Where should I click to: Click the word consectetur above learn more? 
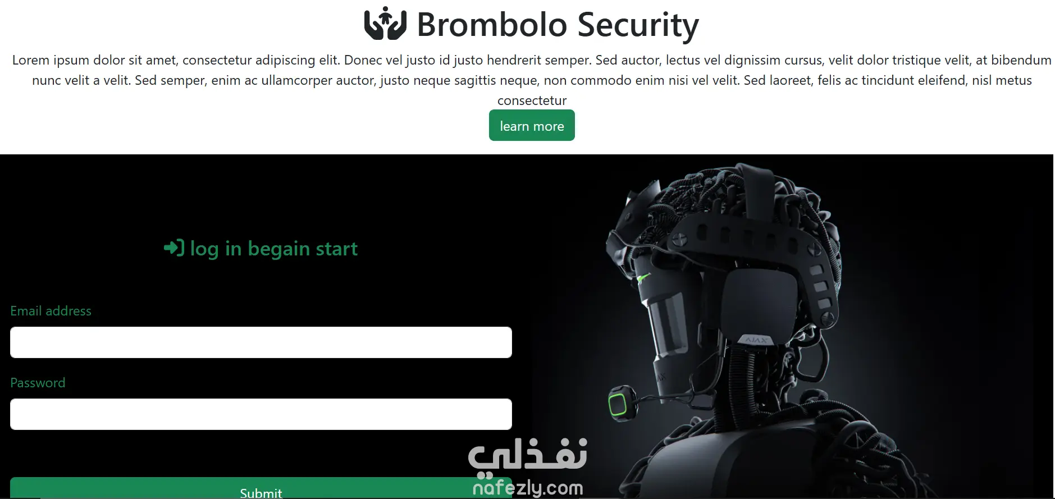point(532,100)
